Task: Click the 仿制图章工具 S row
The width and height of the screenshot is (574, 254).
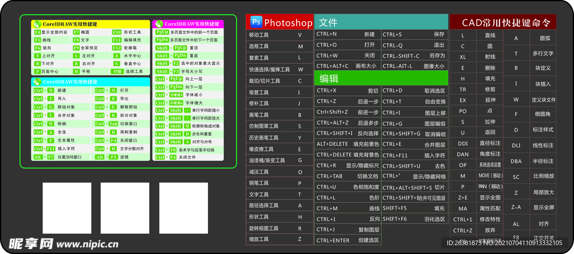Action: click(x=280, y=126)
